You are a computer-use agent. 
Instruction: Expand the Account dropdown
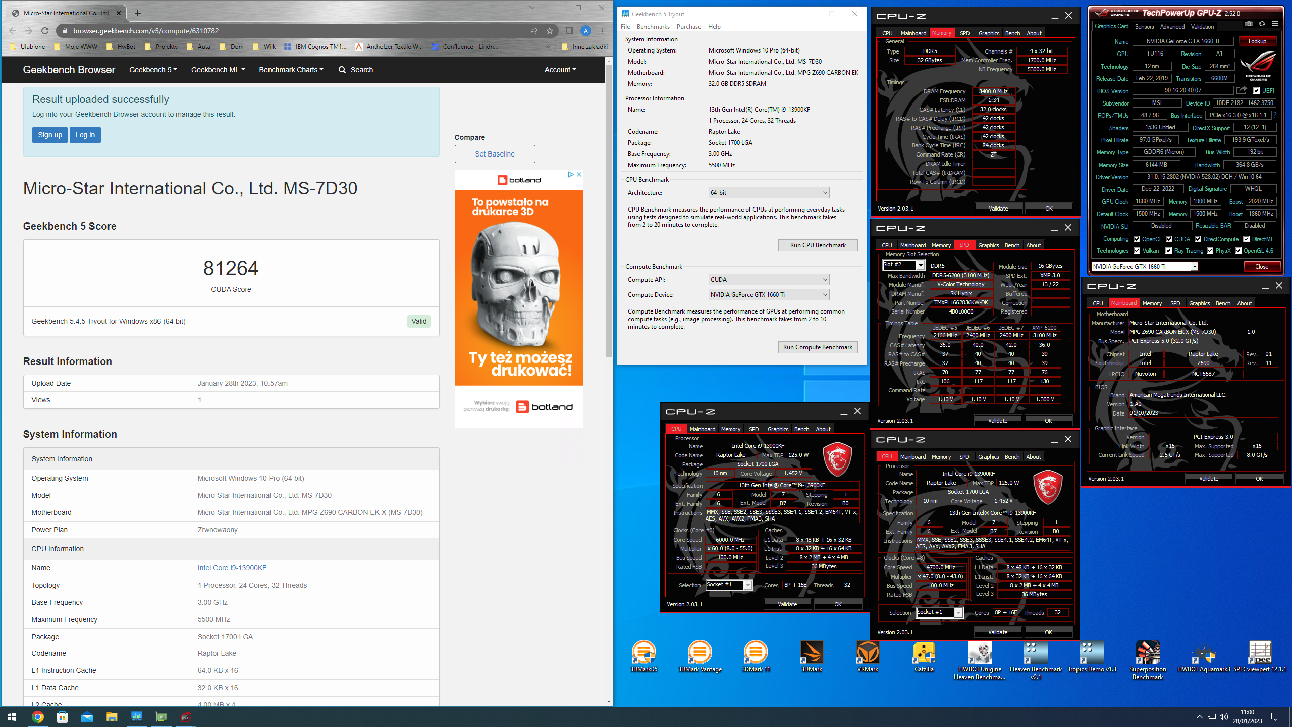coord(560,70)
